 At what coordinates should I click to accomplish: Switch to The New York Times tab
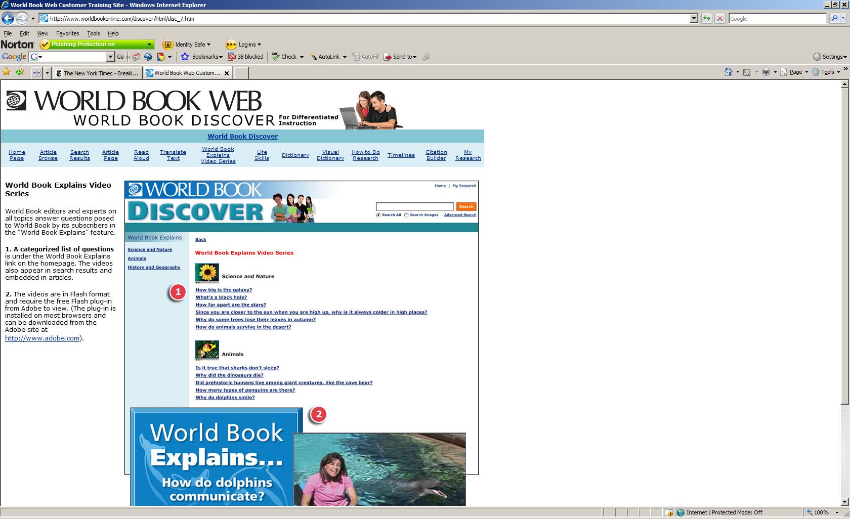click(x=97, y=73)
